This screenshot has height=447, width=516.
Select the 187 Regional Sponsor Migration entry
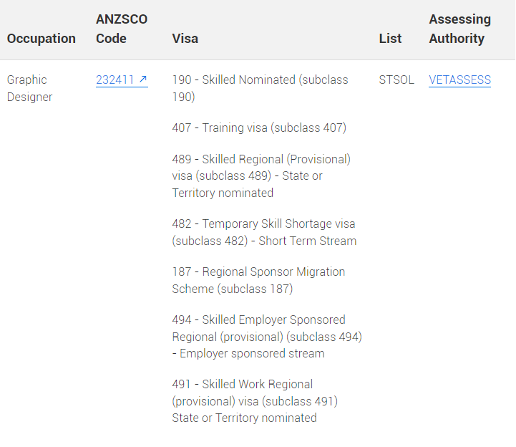[258, 280]
